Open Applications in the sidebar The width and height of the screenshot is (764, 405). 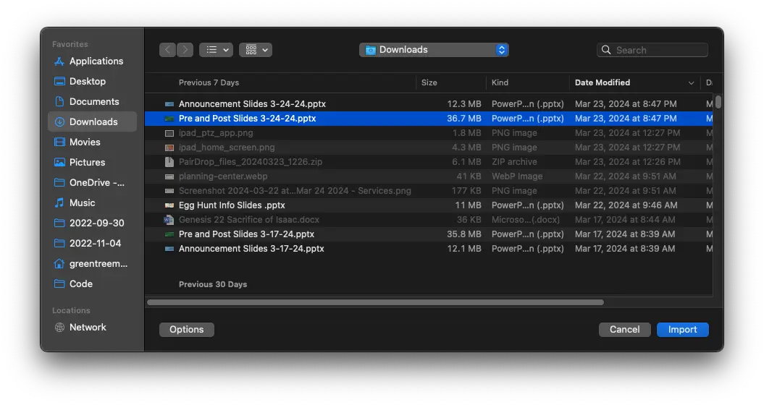[x=96, y=61]
